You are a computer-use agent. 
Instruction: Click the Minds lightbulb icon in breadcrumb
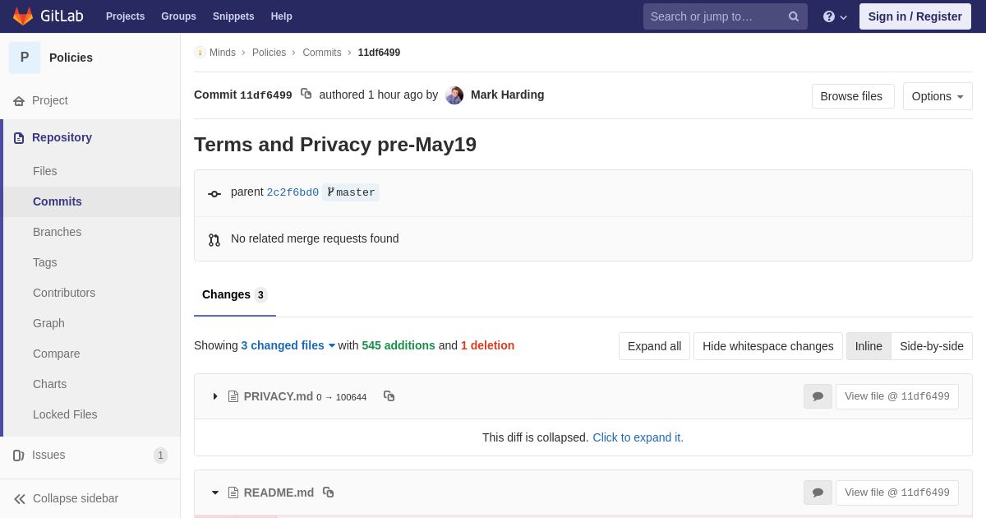click(x=200, y=53)
